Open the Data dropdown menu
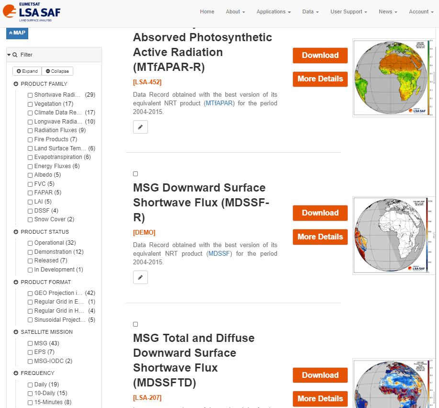This screenshot has width=439, height=408. click(x=310, y=12)
